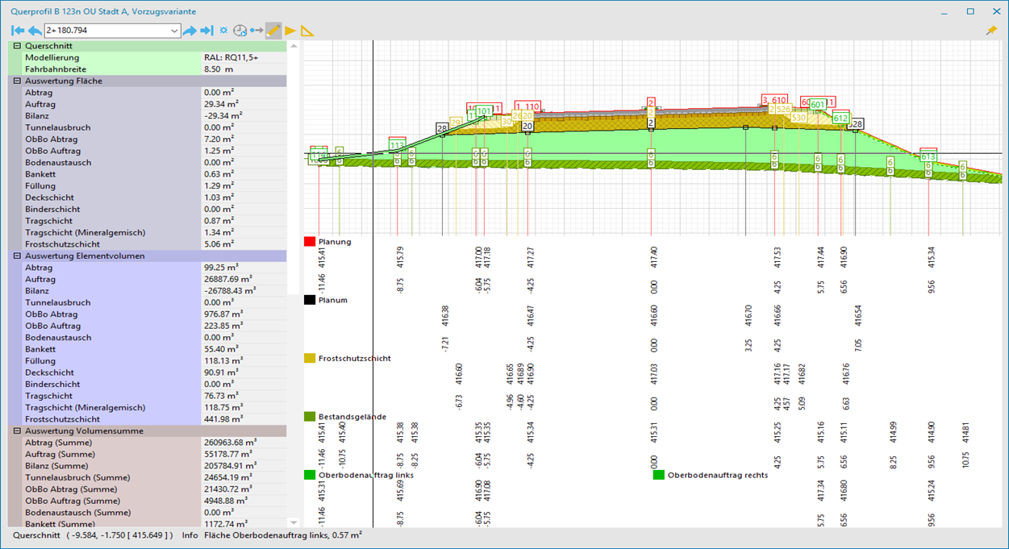Click the pin icon at top right
1009x549 pixels.
991,31
